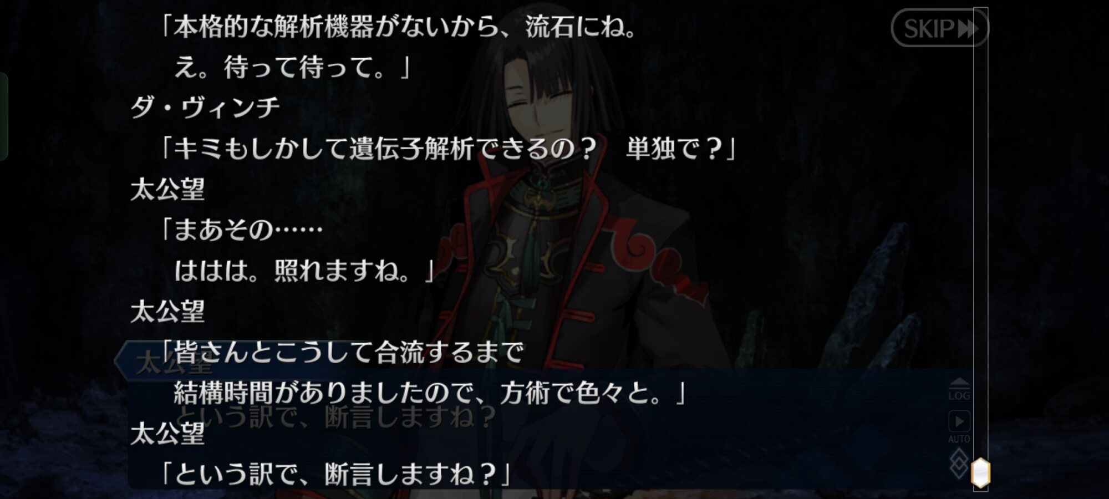
Task: Click the line 結構時間がありましたので
Action: [430, 393]
